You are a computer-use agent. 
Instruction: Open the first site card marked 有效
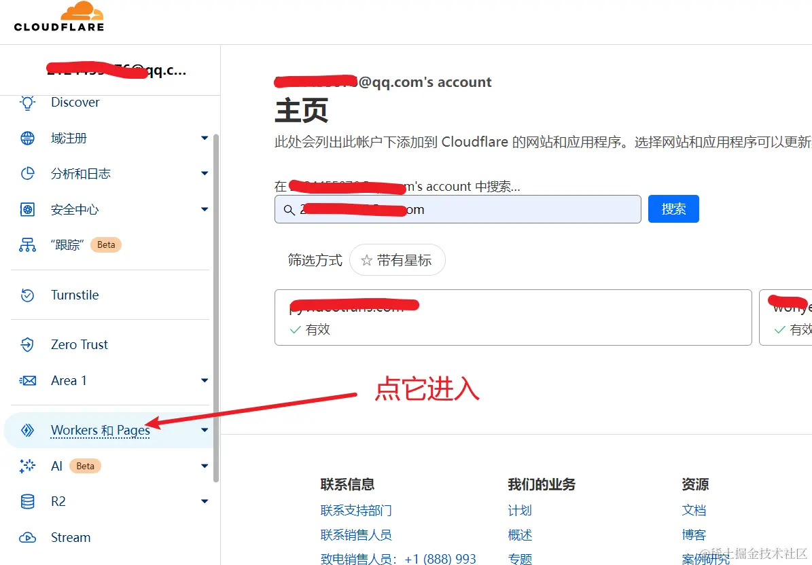(512, 317)
